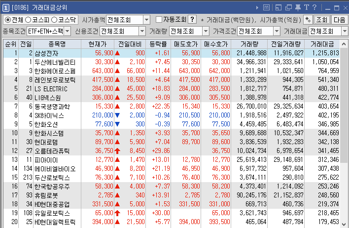Screen dimensions: 349x228
Task: Sort by the 등락률 column header
Action: (158, 44)
